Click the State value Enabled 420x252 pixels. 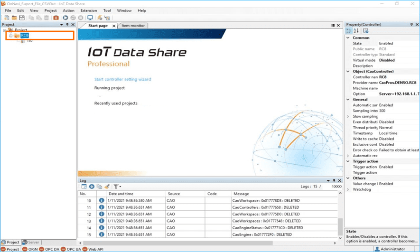pos(386,43)
